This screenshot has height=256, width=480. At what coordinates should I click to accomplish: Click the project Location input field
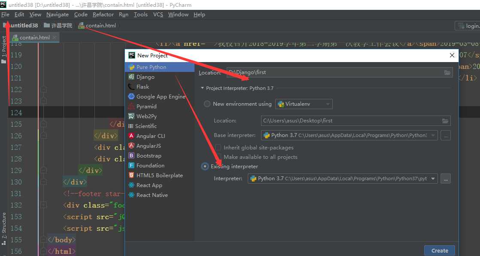(340, 72)
